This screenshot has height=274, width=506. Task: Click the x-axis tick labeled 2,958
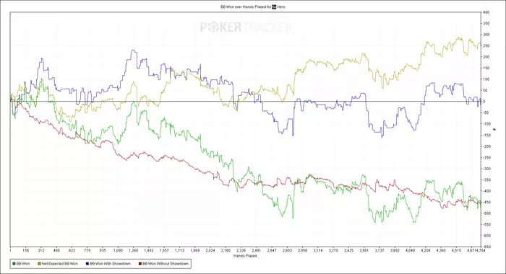pos(303,250)
